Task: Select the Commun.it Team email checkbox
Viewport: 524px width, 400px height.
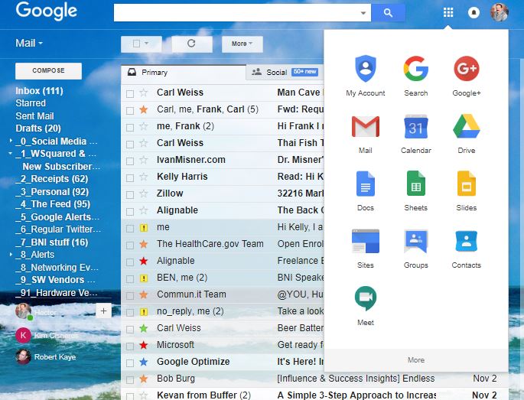Action: pyautogui.click(x=130, y=295)
